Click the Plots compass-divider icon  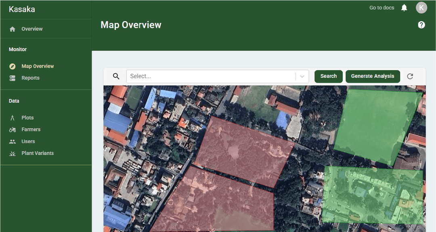point(13,118)
